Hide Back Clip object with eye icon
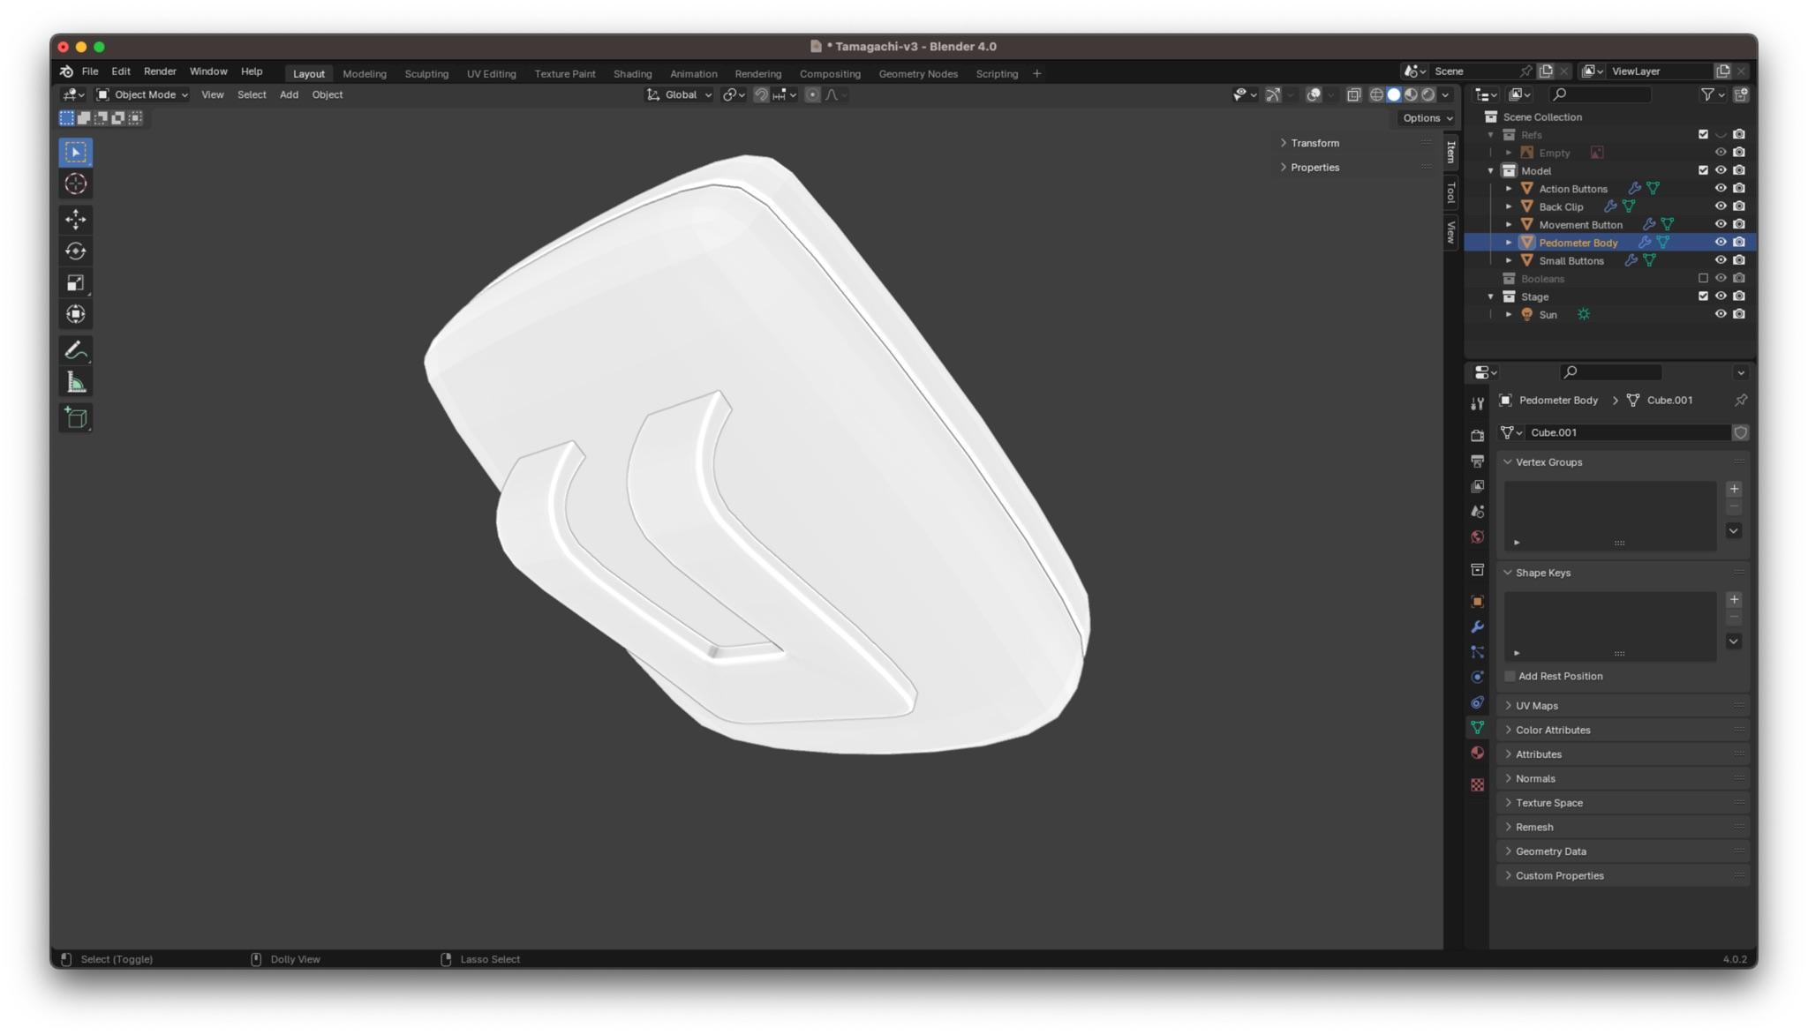Screen dimensions: 1808x1035 1720,206
